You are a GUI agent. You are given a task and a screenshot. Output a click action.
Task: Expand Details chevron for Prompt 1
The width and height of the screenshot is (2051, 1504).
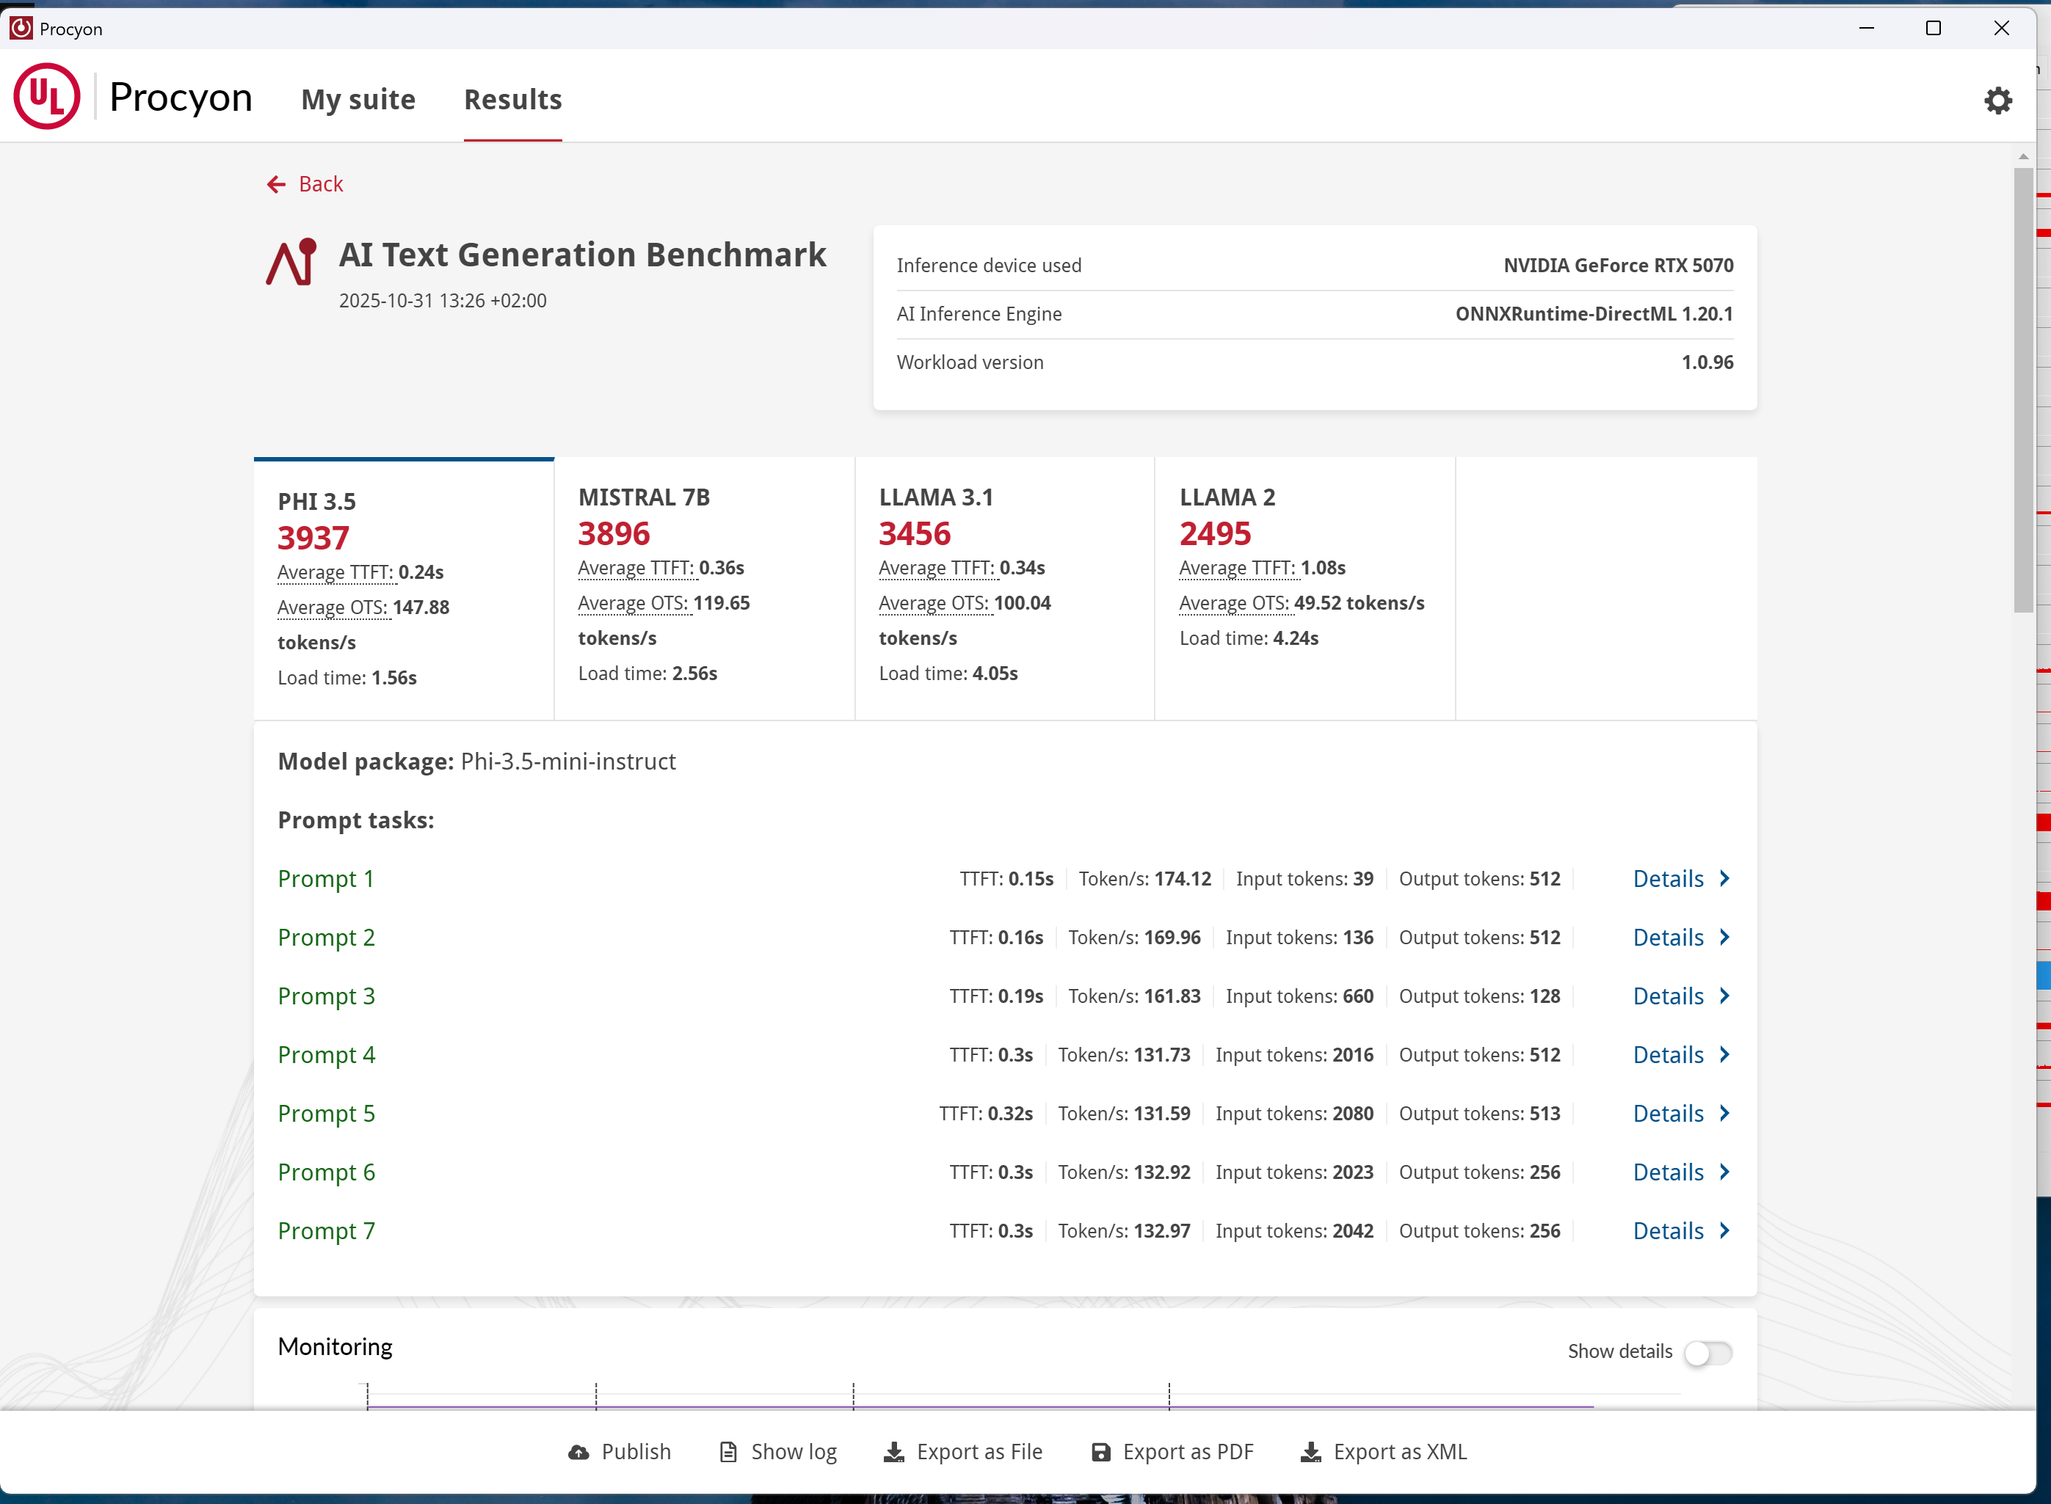(x=1724, y=878)
